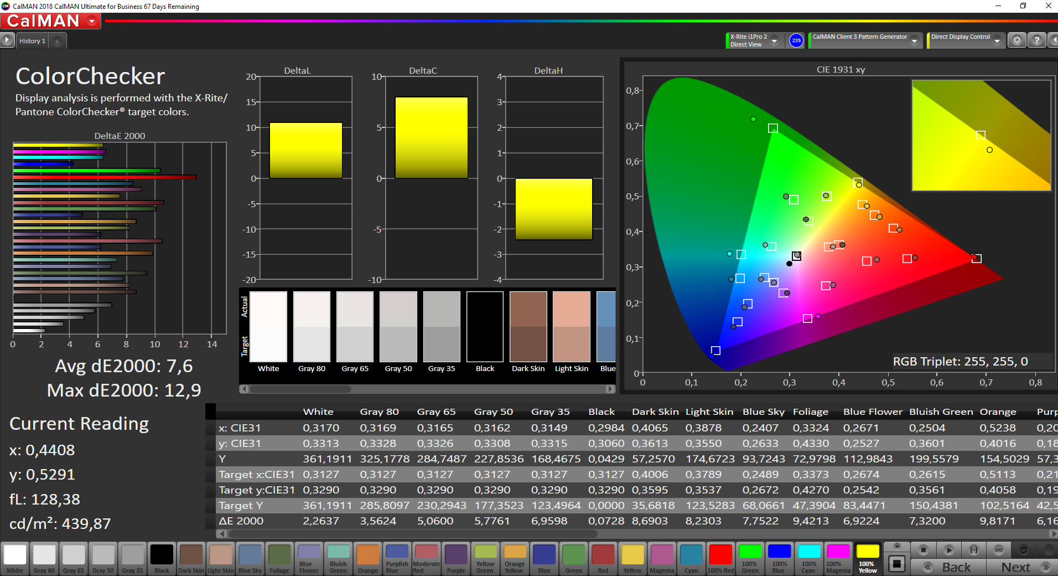This screenshot has width=1058, height=576.
Task: Open the CalMAN main menu dropdown
Action: click(x=92, y=21)
